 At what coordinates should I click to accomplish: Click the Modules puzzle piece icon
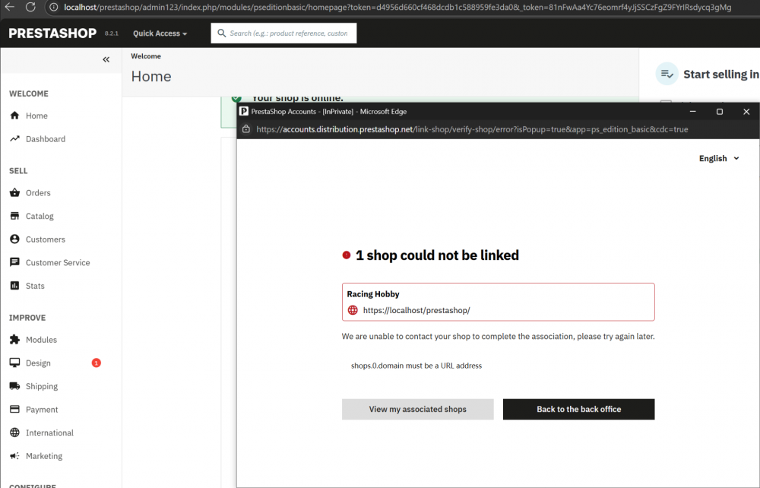14,339
